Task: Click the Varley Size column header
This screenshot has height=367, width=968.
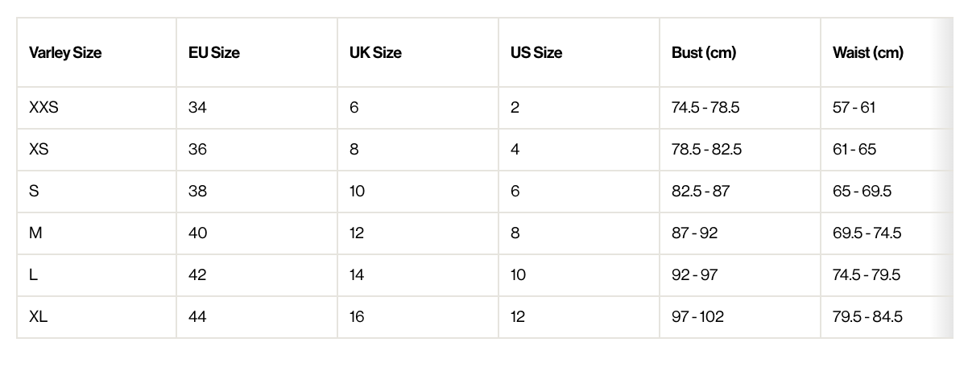Action: point(65,53)
